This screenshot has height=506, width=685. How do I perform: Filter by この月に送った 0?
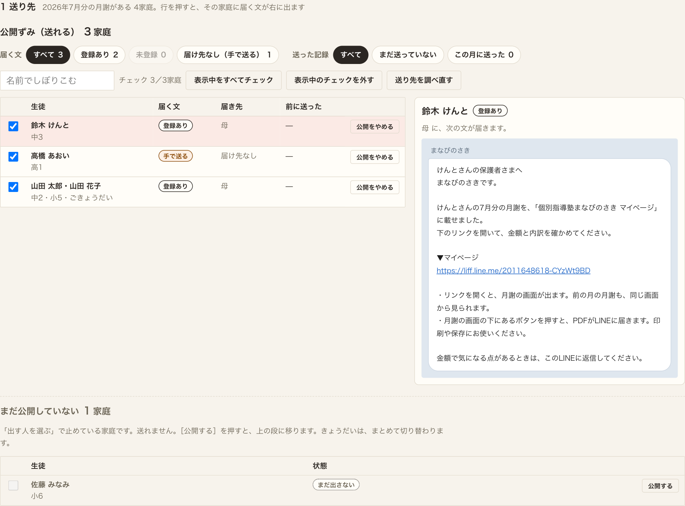pyautogui.click(x=484, y=55)
